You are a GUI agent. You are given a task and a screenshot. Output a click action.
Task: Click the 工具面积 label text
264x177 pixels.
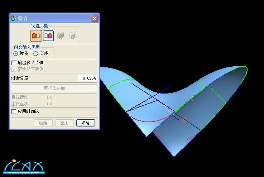(x=20, y=104)
